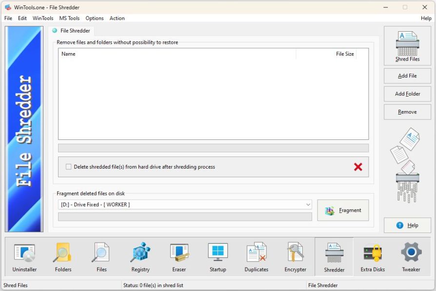Click the shredding progress bar
The image size is (436, 291).
point(213,148)
